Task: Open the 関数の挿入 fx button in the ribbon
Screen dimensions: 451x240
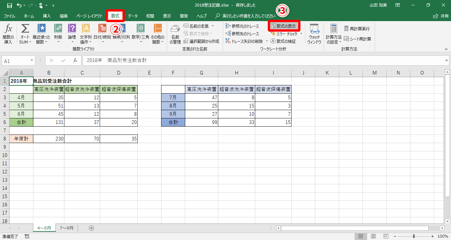Action: point(8,34)
